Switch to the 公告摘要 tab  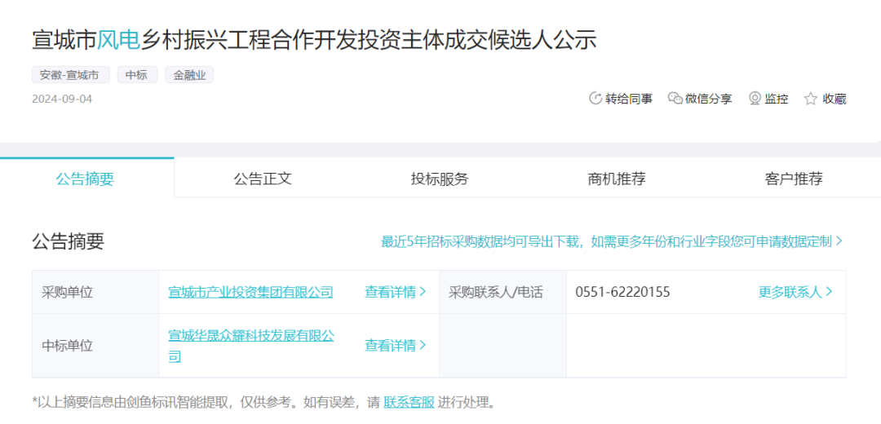tap(85, 179)
